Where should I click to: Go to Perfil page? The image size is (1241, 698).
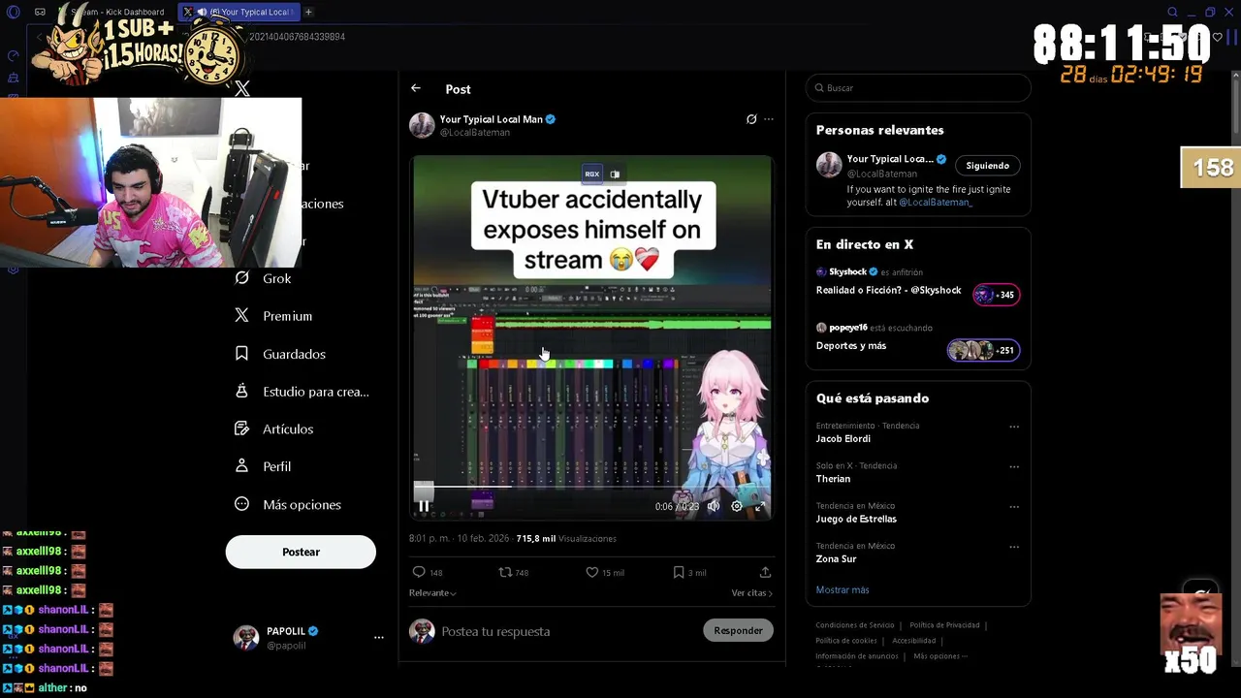pos(263,466)
